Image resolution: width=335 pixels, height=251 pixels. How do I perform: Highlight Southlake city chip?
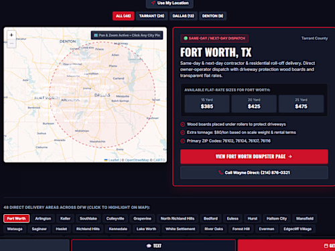pyautogui.click(x=88, y=219)
